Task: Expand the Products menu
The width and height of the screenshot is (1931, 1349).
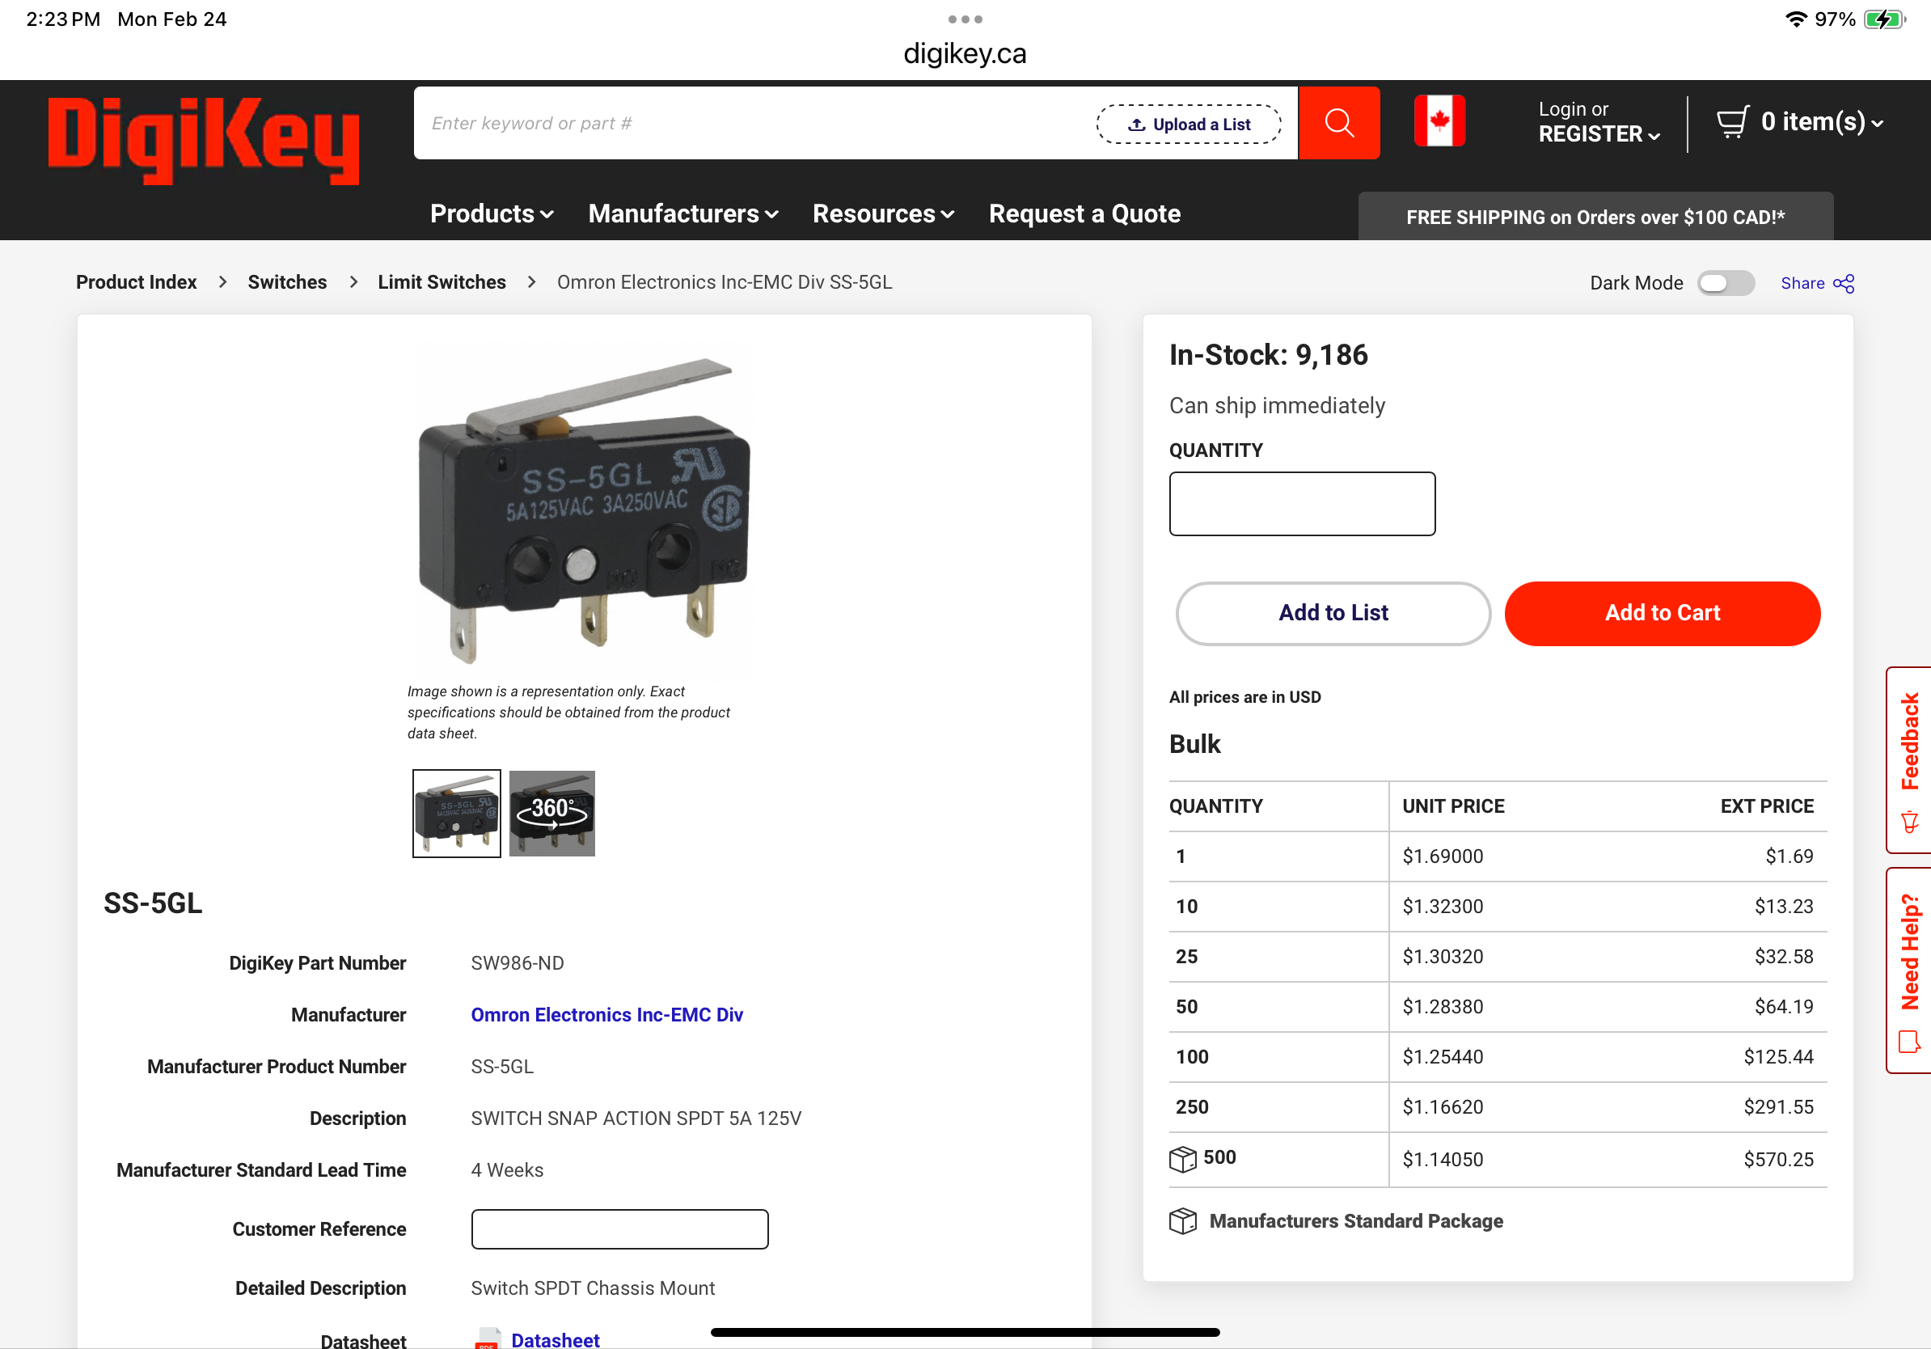Action: [492, 214]
